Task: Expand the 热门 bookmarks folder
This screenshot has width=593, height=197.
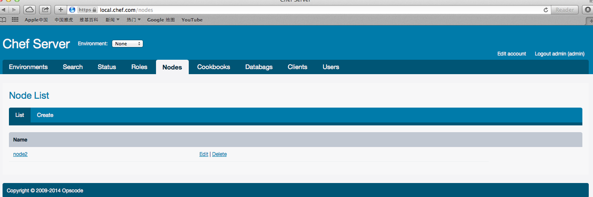Action: point(133,20)
